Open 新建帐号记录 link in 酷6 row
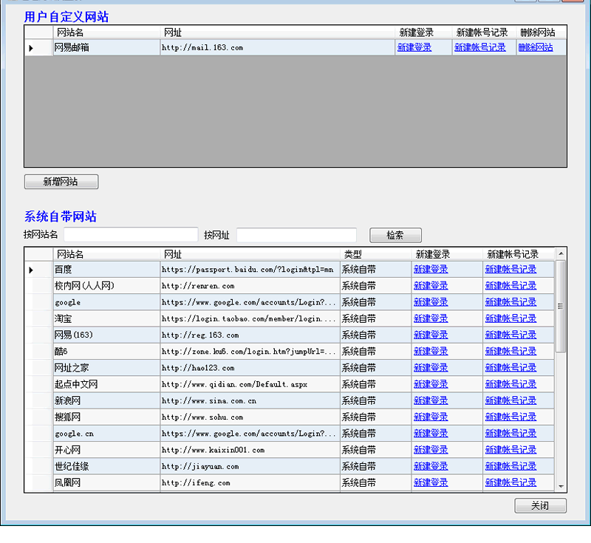This screenshot has height=543, width=591. (510, 351)
